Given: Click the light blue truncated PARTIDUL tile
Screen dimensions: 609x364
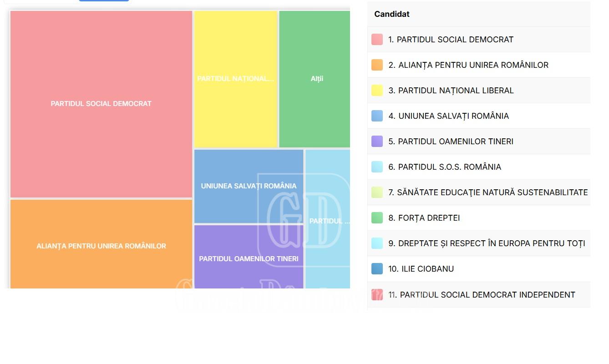Looking at the screenshot, I should click(328, 219).
